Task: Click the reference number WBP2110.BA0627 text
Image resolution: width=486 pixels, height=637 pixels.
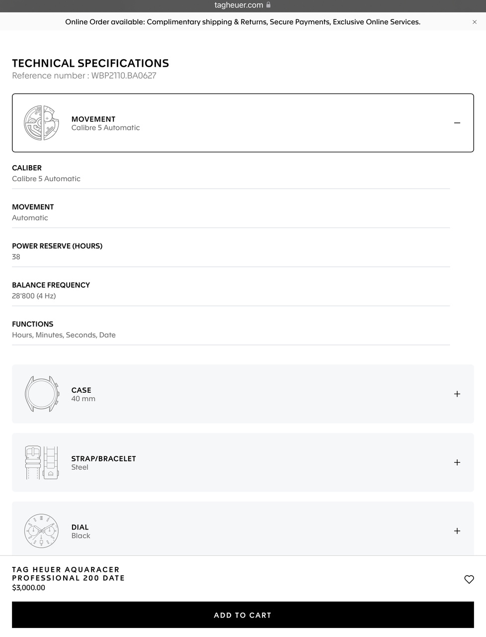Action: coord(84,76)
